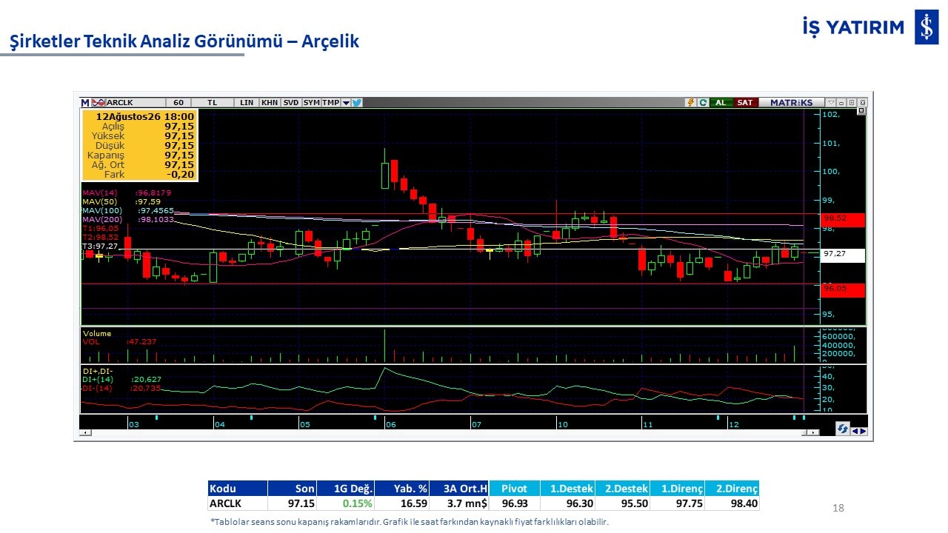The height and width of the screenshot is (533, 948).
Task: Select the TMP template menu item
Action: pyautogui.click(x=330, y=103)
